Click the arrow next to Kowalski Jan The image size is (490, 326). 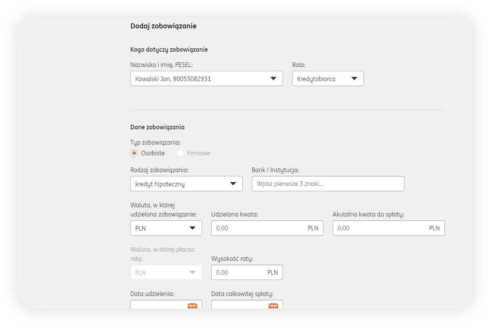click(x=274, y=79)
